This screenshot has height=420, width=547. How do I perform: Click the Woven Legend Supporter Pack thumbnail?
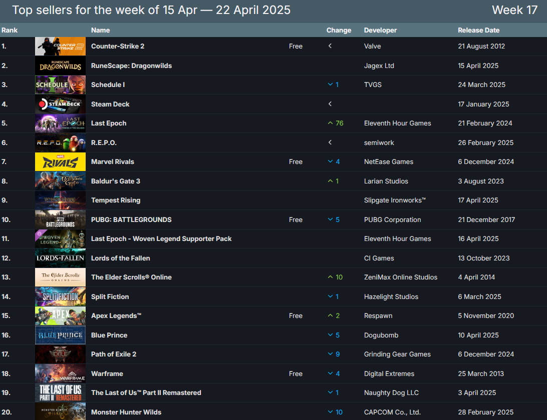pyautogui.click(x=60, y=239)
